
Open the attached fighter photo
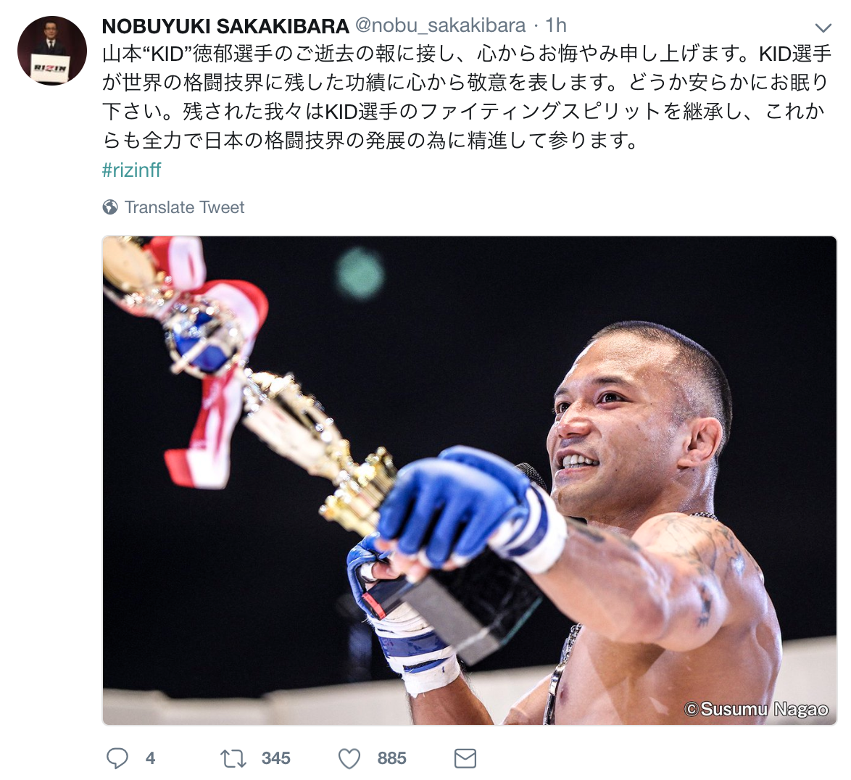point(470,481)
